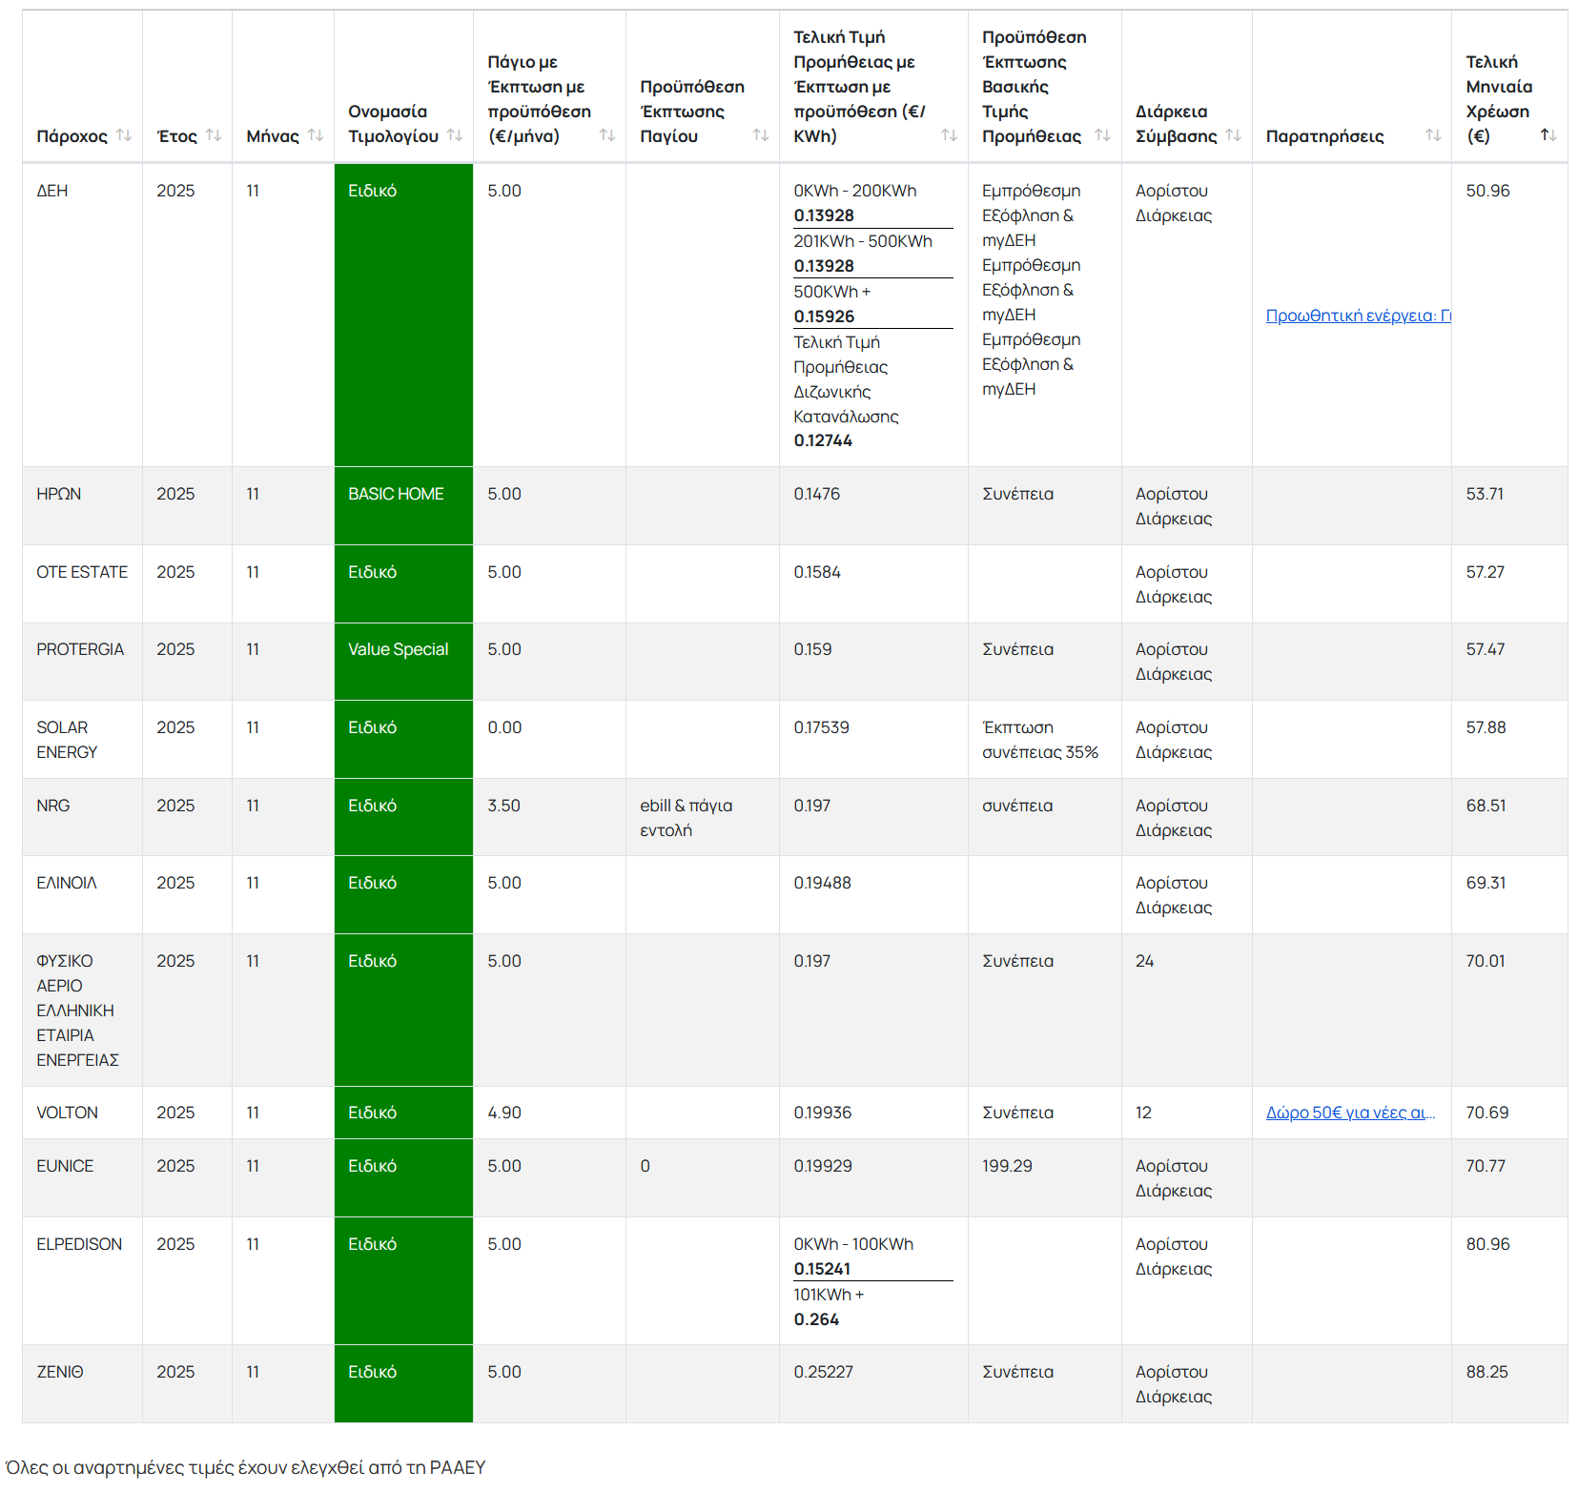
Task: Select the green BASIC HOME tariff cell
Action: (403, 505)
